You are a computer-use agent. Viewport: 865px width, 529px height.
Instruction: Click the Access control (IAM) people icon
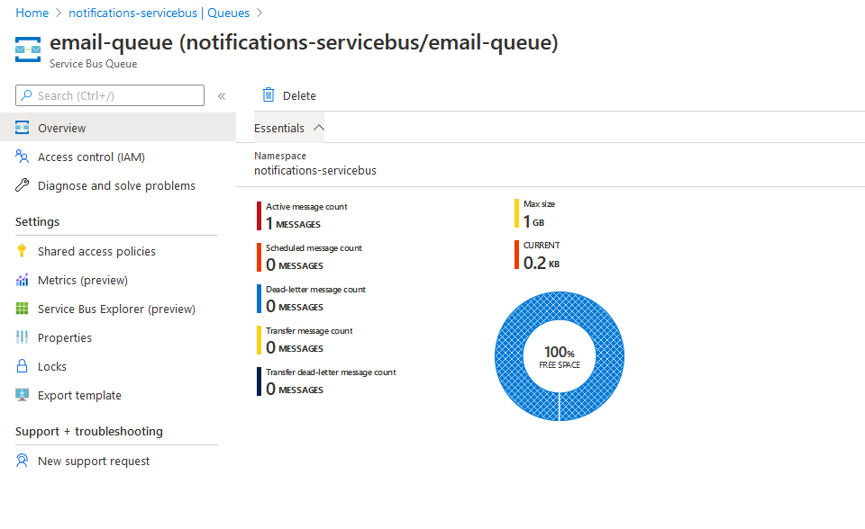22,157
